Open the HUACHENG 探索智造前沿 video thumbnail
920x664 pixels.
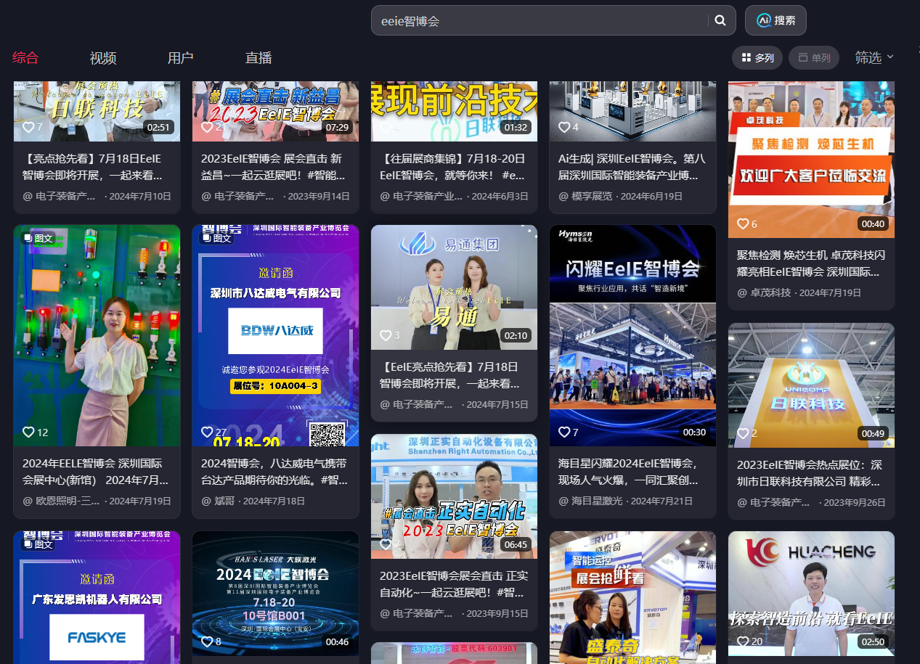811,594
